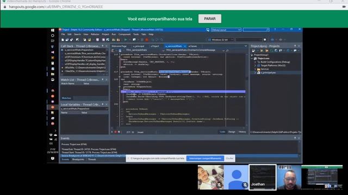Image resolution: width=348 pixels, height=195 pixels.
Task: Open the Tools menu
Action: pos(136,34)
